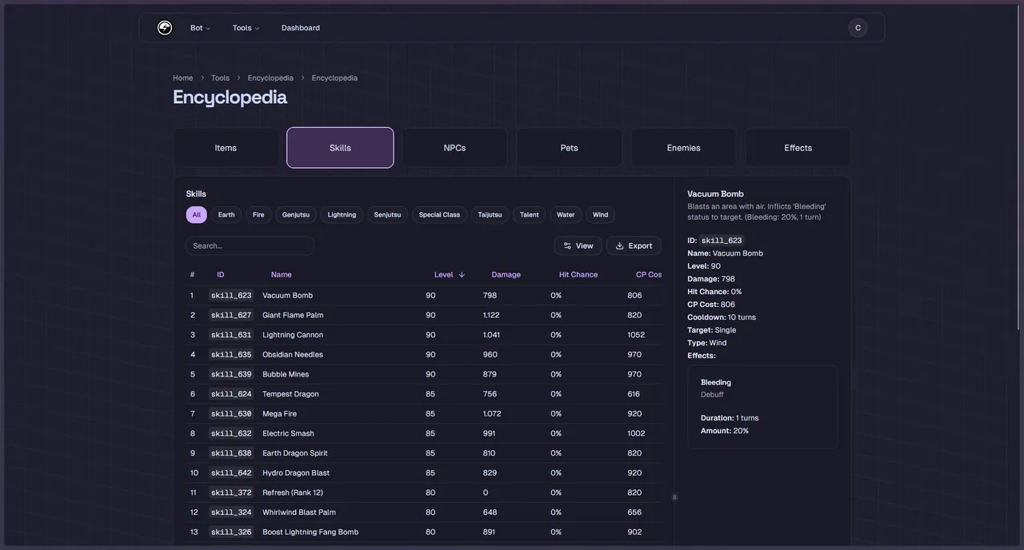Filter skills by Water
Image resolution: width=1024 pixels, height=550 pixels.
pyautogui.click(x=566, y=215)
